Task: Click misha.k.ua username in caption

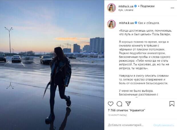Action: [126, 23]
